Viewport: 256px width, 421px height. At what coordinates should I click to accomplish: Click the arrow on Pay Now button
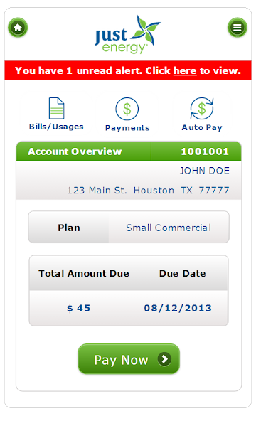pos(164,359)
